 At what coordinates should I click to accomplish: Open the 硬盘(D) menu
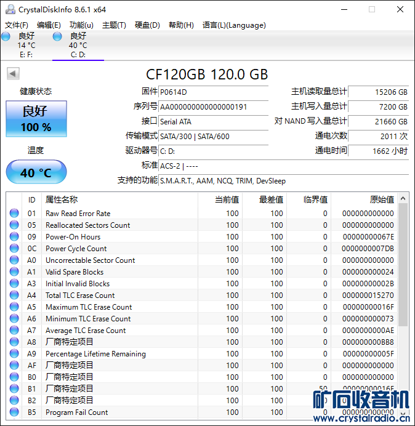coord(147,25)
